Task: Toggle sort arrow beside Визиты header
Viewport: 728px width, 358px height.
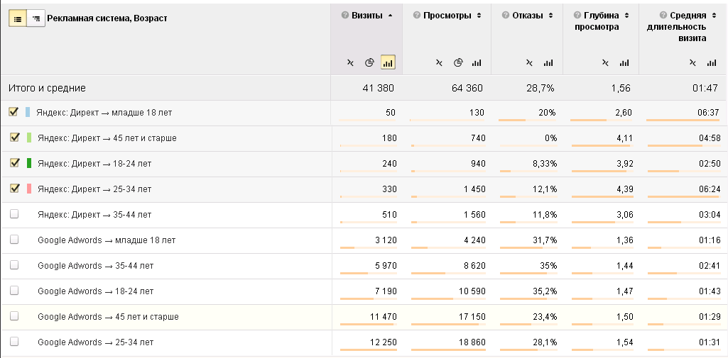Action: tap(390, 16)
